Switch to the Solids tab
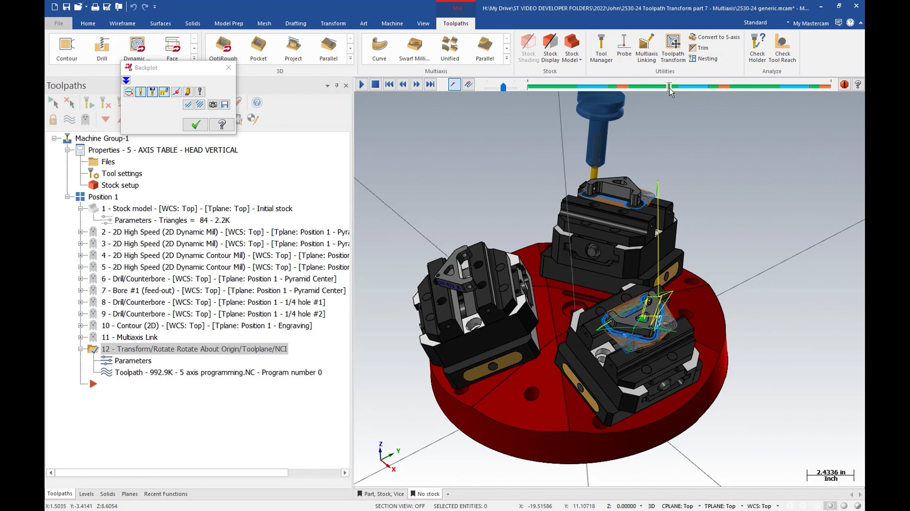 [107, 493]
